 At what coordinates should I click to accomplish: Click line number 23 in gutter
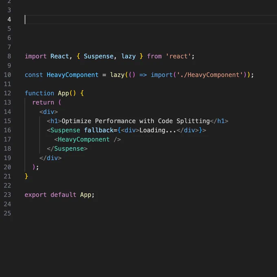point(7,195)
